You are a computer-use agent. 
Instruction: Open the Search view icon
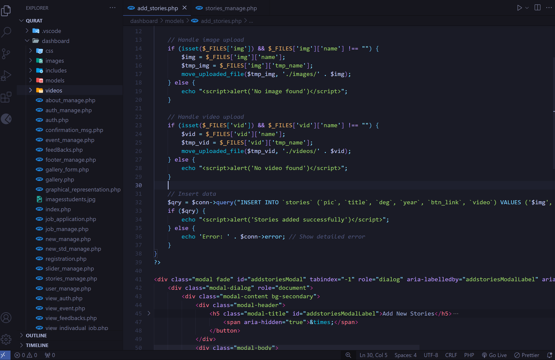(6, 32)
